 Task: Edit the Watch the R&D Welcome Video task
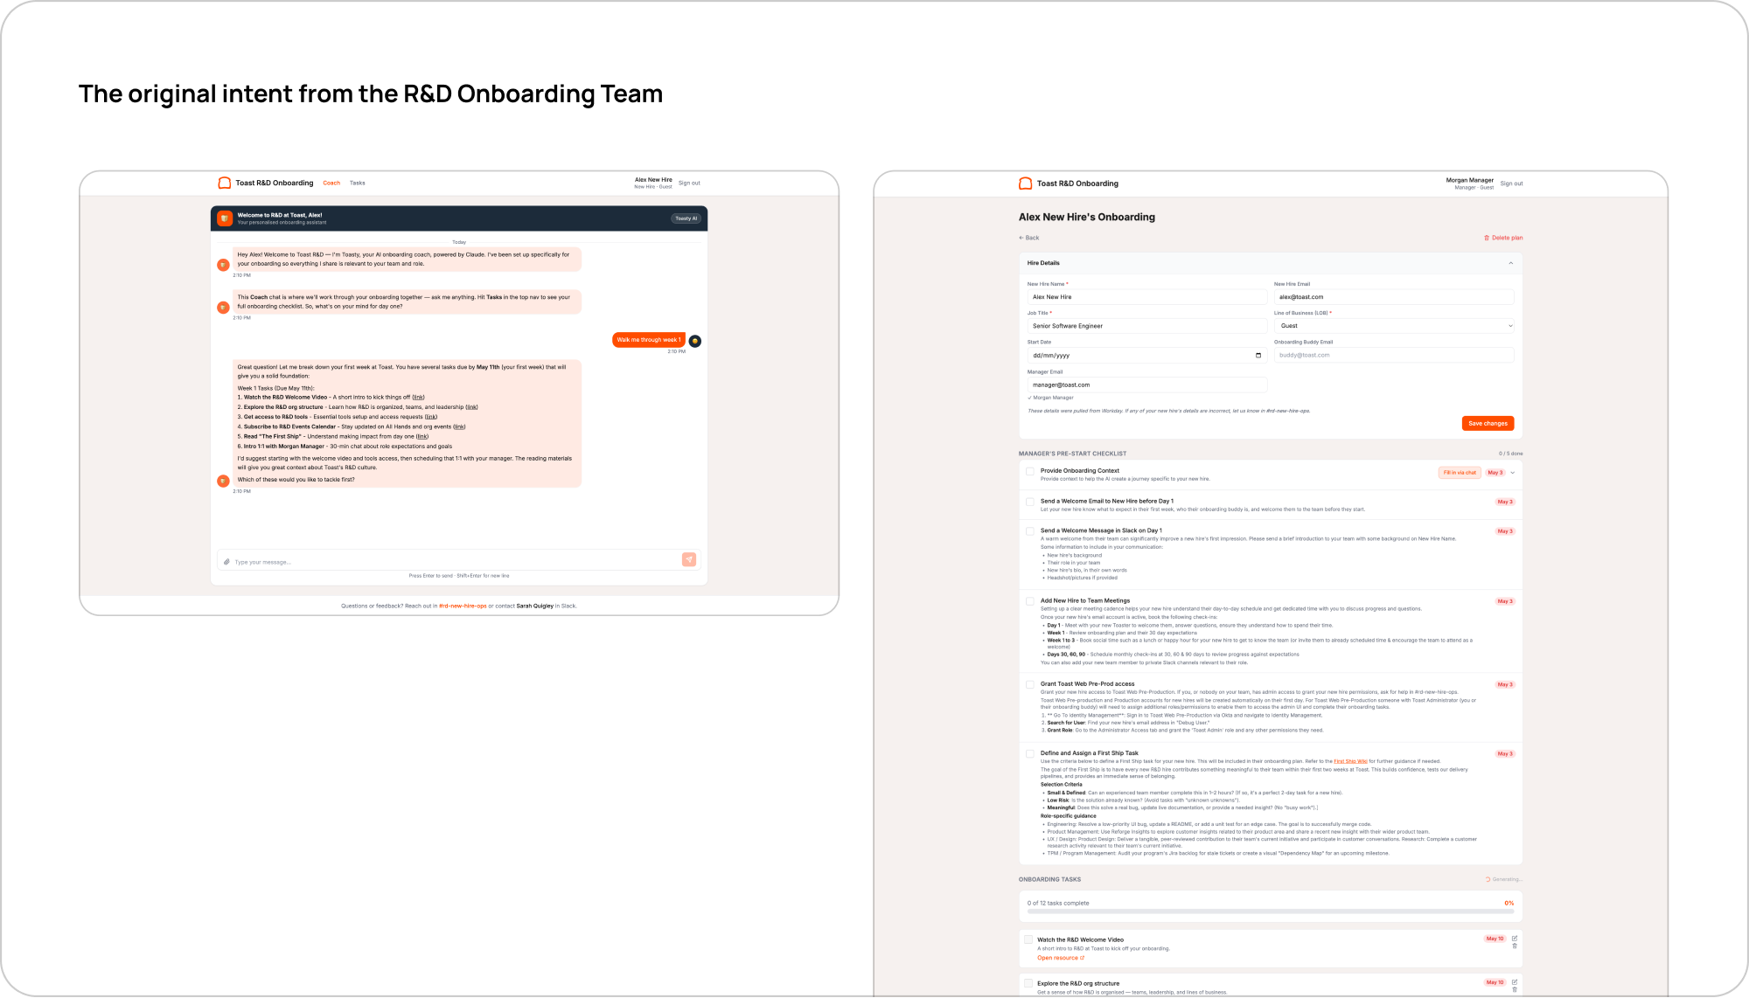coord(1515,939)
